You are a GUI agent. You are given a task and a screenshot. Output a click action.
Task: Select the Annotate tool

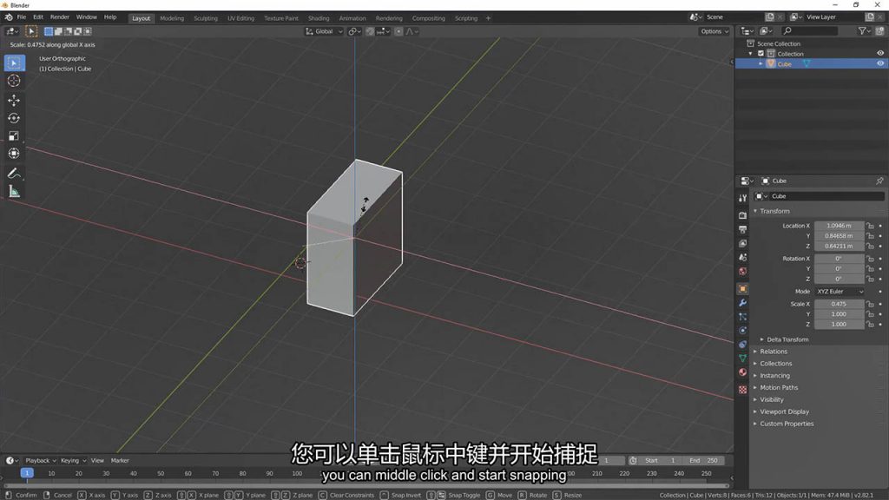pos(14,174)
